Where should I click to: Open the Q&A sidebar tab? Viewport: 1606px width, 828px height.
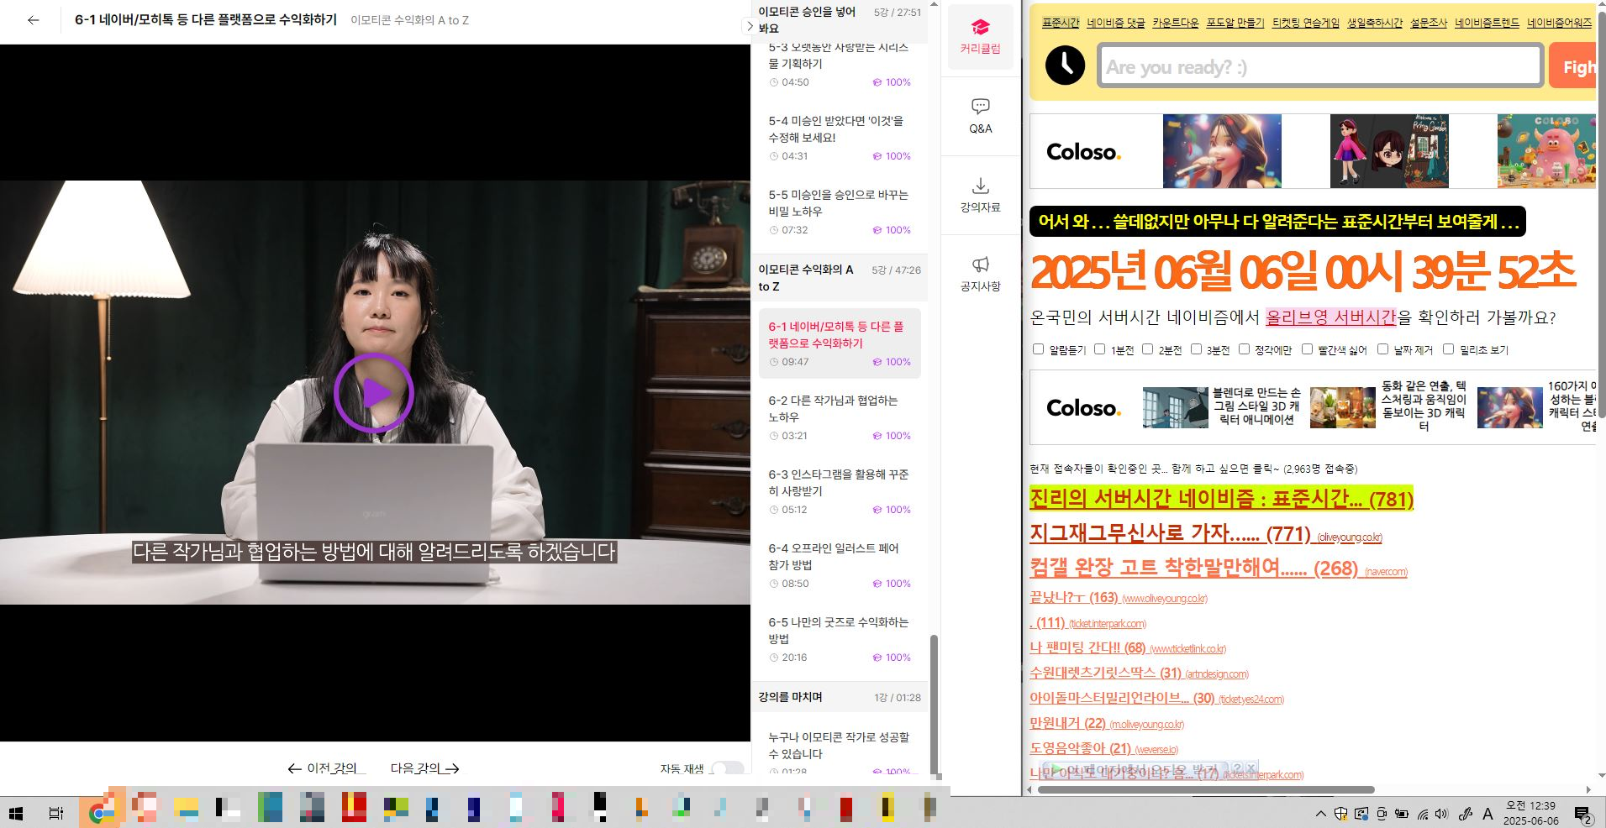[980, 116]
